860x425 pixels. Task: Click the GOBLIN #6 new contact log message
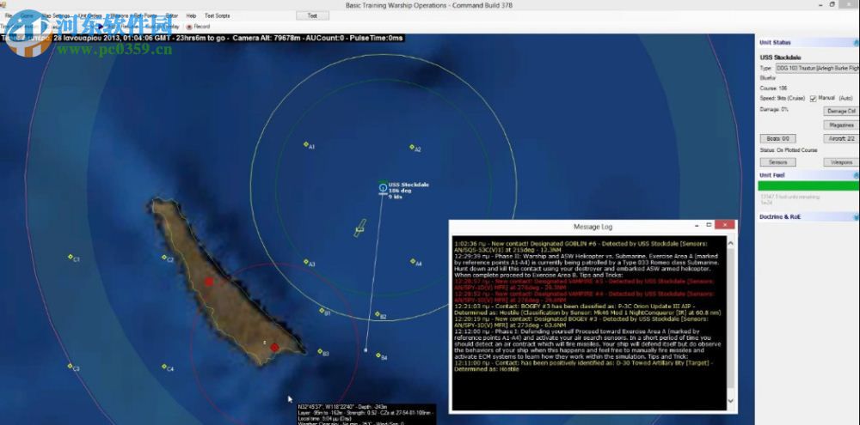pos(580,246)
